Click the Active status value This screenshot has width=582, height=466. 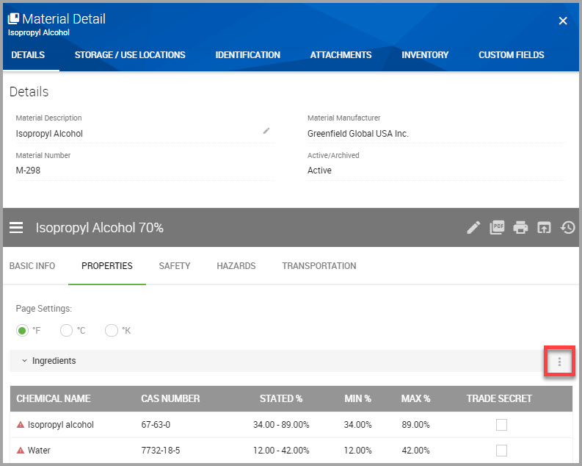[319, 171]
